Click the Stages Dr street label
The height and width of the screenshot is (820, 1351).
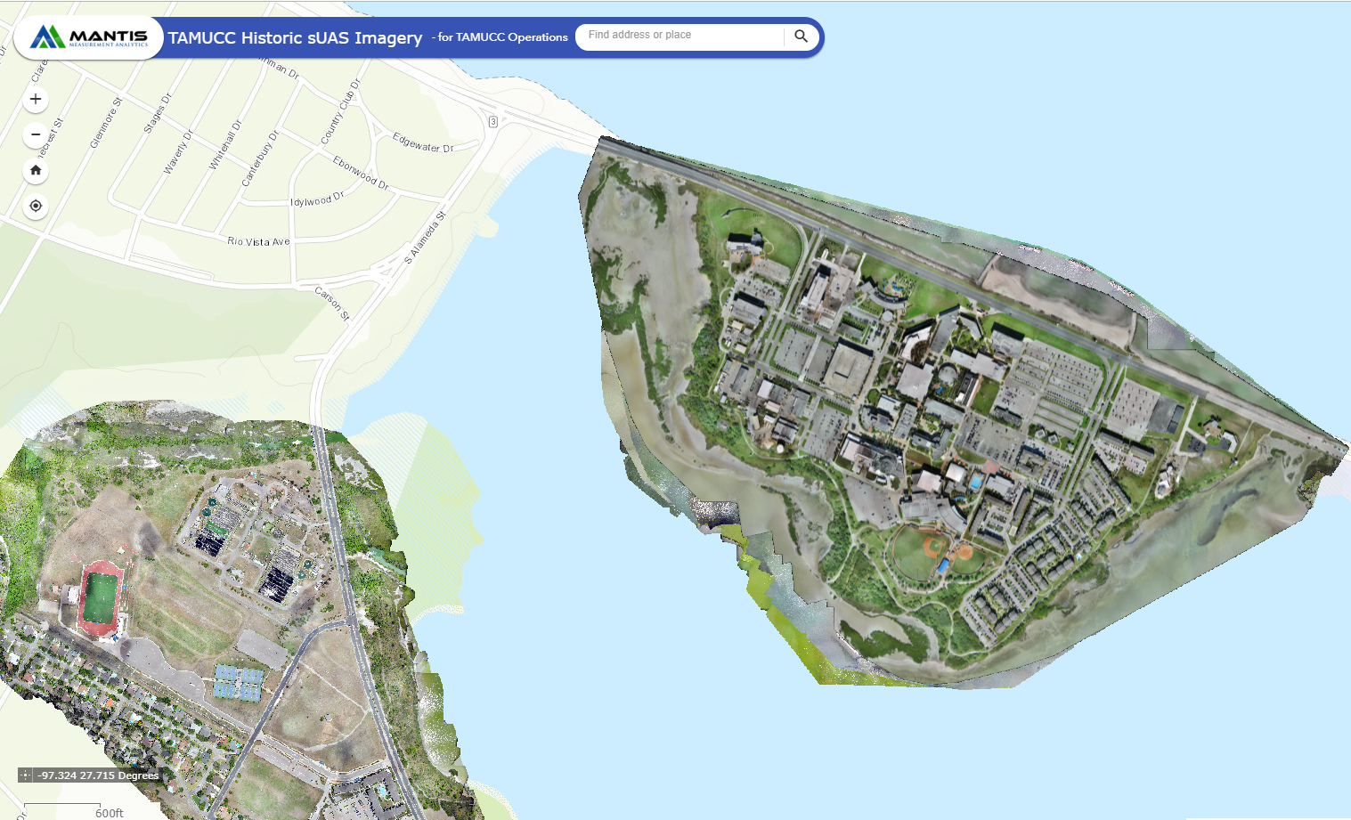tap(158, 113)
